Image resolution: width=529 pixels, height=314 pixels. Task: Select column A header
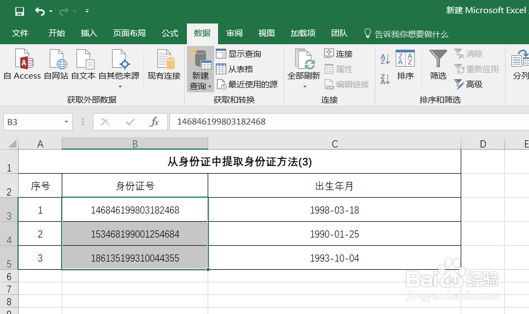40,144
